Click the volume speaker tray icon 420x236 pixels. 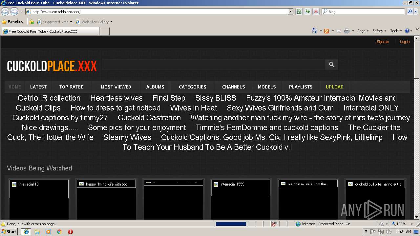[x=389, y=232]
